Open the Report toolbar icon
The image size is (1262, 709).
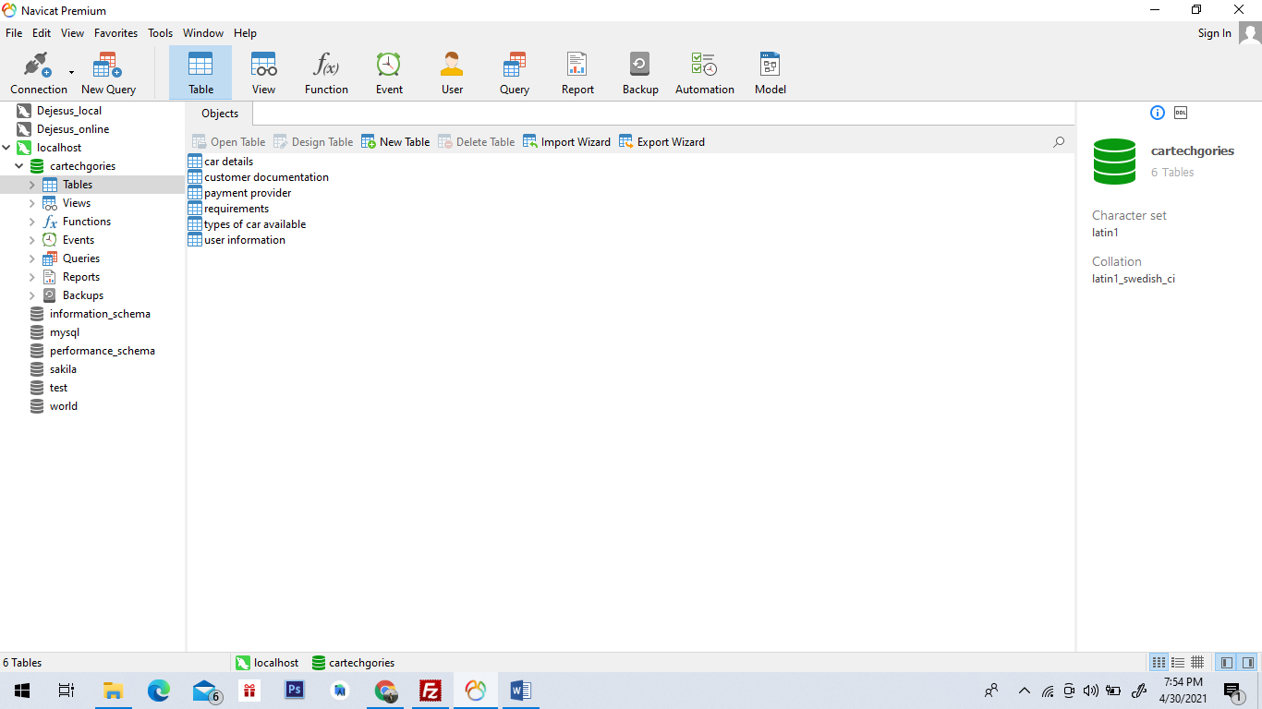tap(577, 73)
